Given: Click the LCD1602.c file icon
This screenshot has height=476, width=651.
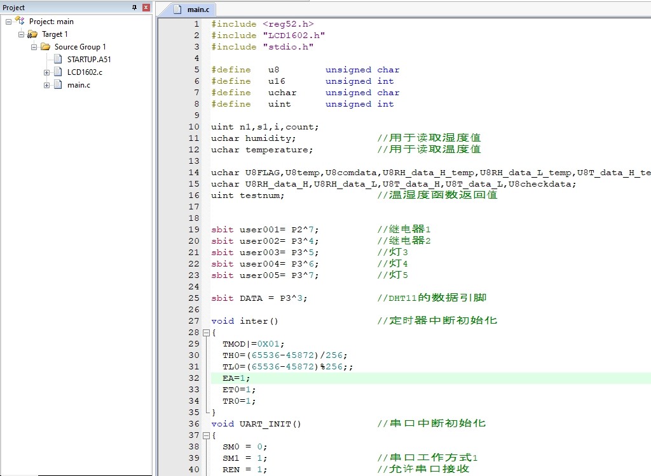Looking at the screenshot, I should (58, 72).
